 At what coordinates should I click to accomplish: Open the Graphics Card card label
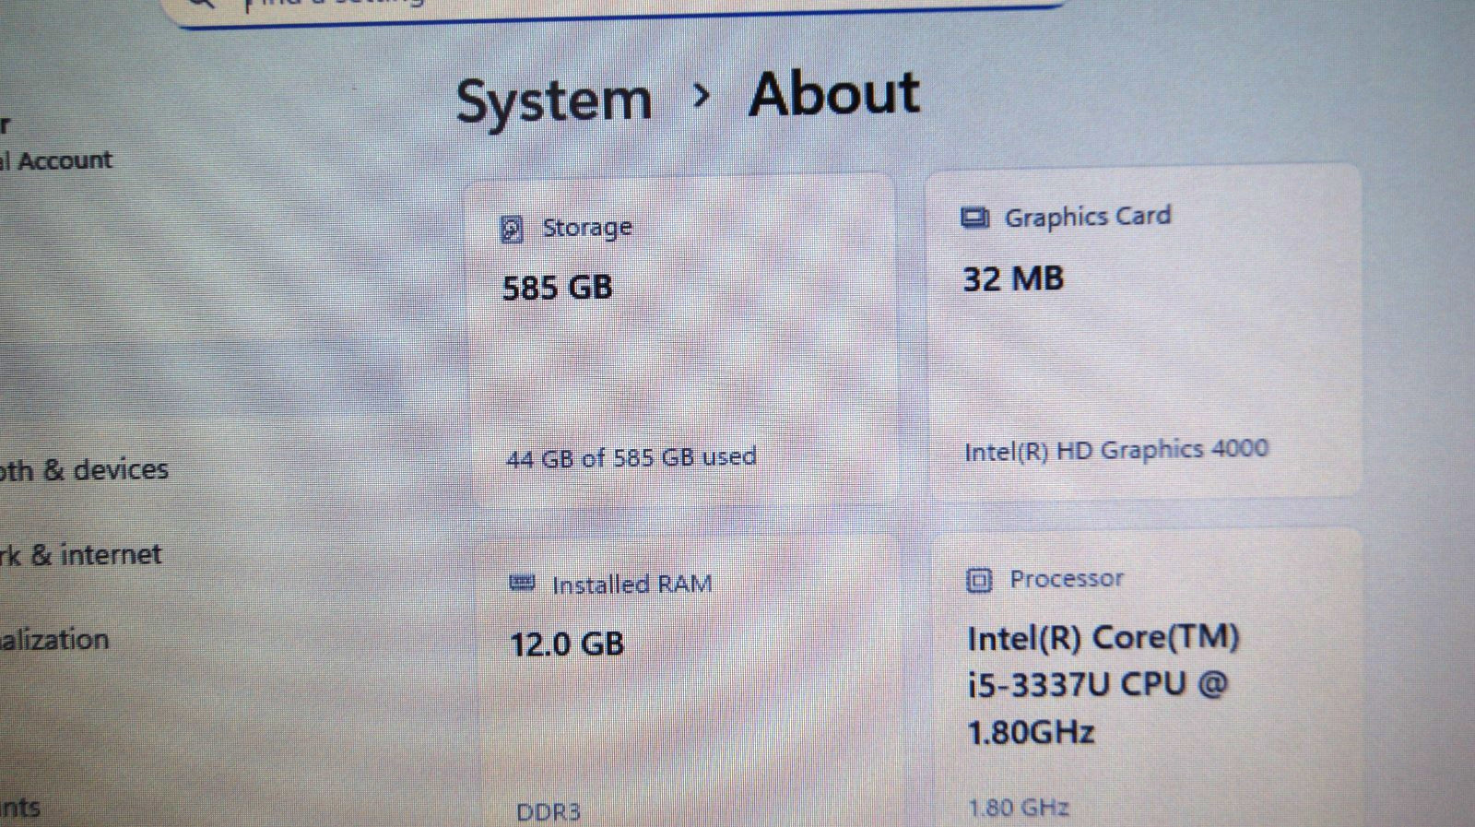pos(1088,217)
